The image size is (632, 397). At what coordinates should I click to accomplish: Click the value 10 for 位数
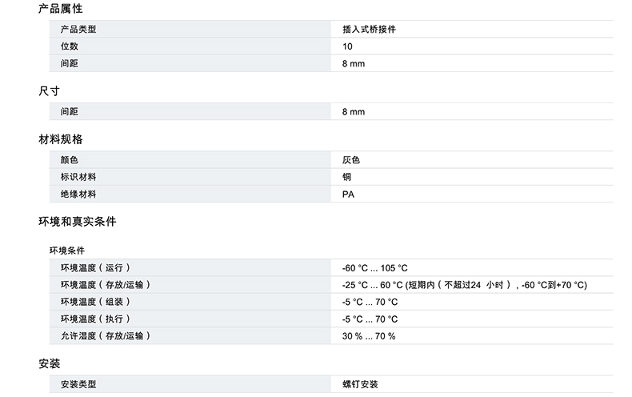click(x=347, y=46)
